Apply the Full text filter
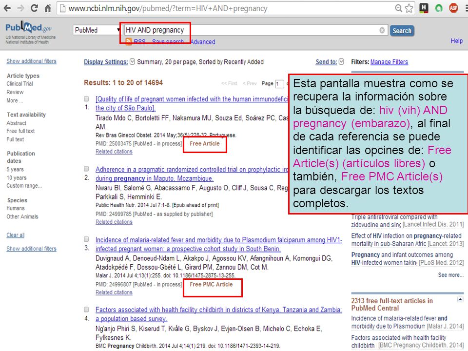 pos(15,139)
